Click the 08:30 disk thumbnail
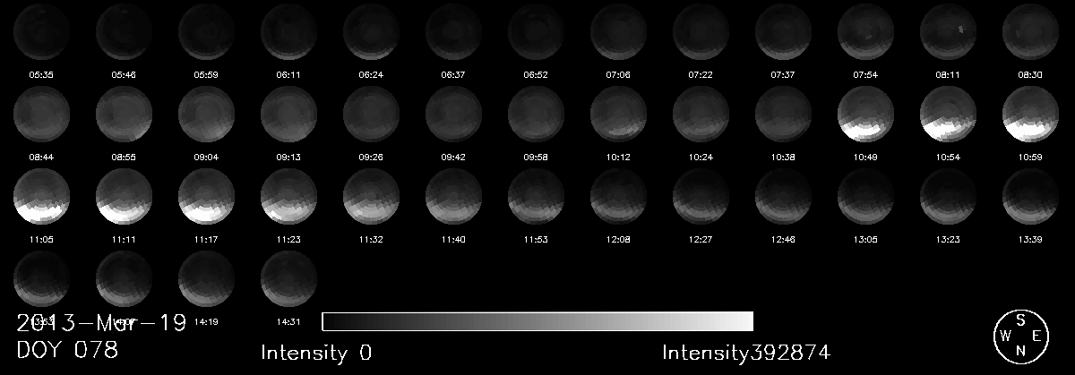This screenshot has height=375, width=1075. (x=1030, y=31)
